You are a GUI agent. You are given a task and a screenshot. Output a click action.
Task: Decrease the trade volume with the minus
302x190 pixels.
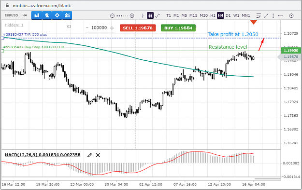87,28
